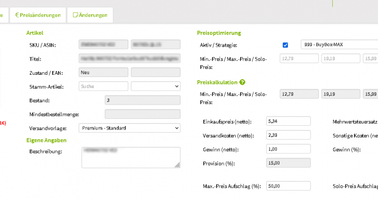Click the Preisoptimierung Min.-Preis field 12,79
This screenshot has width=378, height=199.
pos(299,58)
